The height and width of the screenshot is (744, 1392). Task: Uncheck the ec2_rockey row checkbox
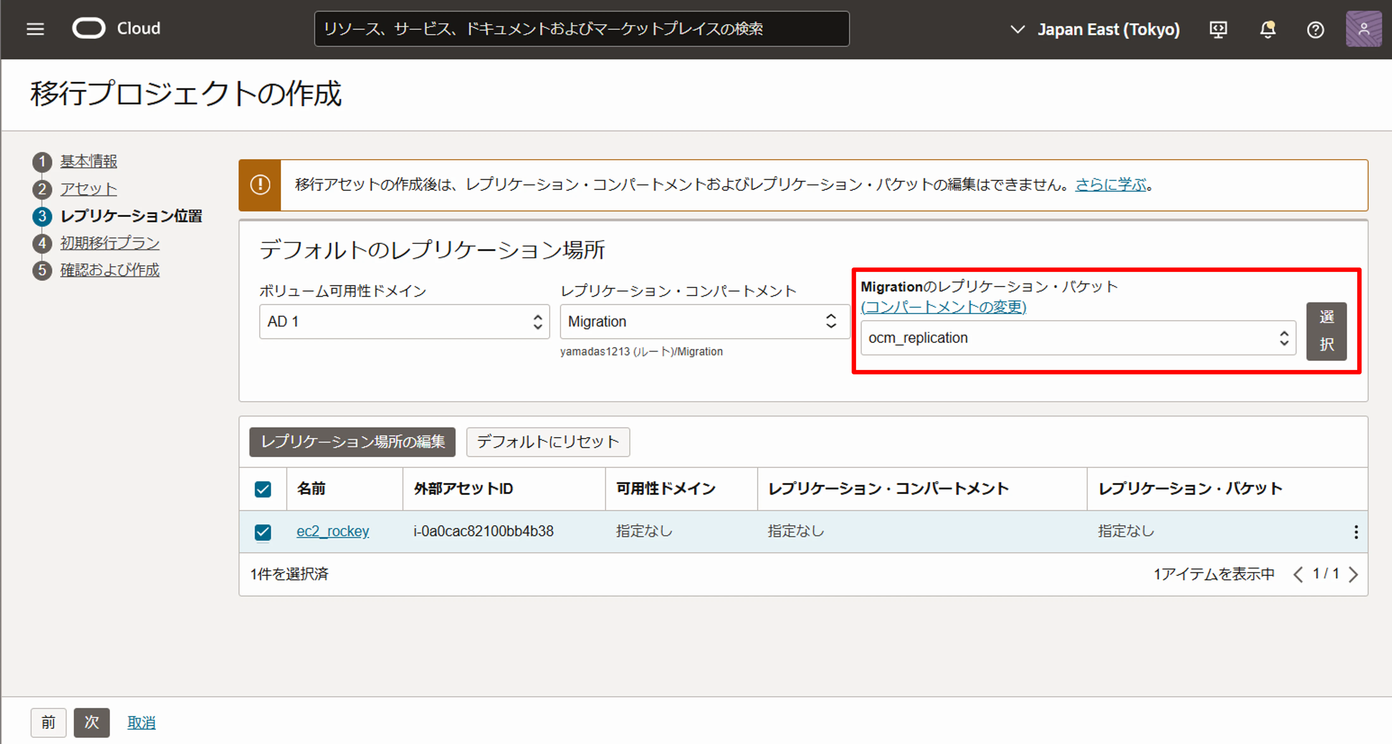coord(263,532)
